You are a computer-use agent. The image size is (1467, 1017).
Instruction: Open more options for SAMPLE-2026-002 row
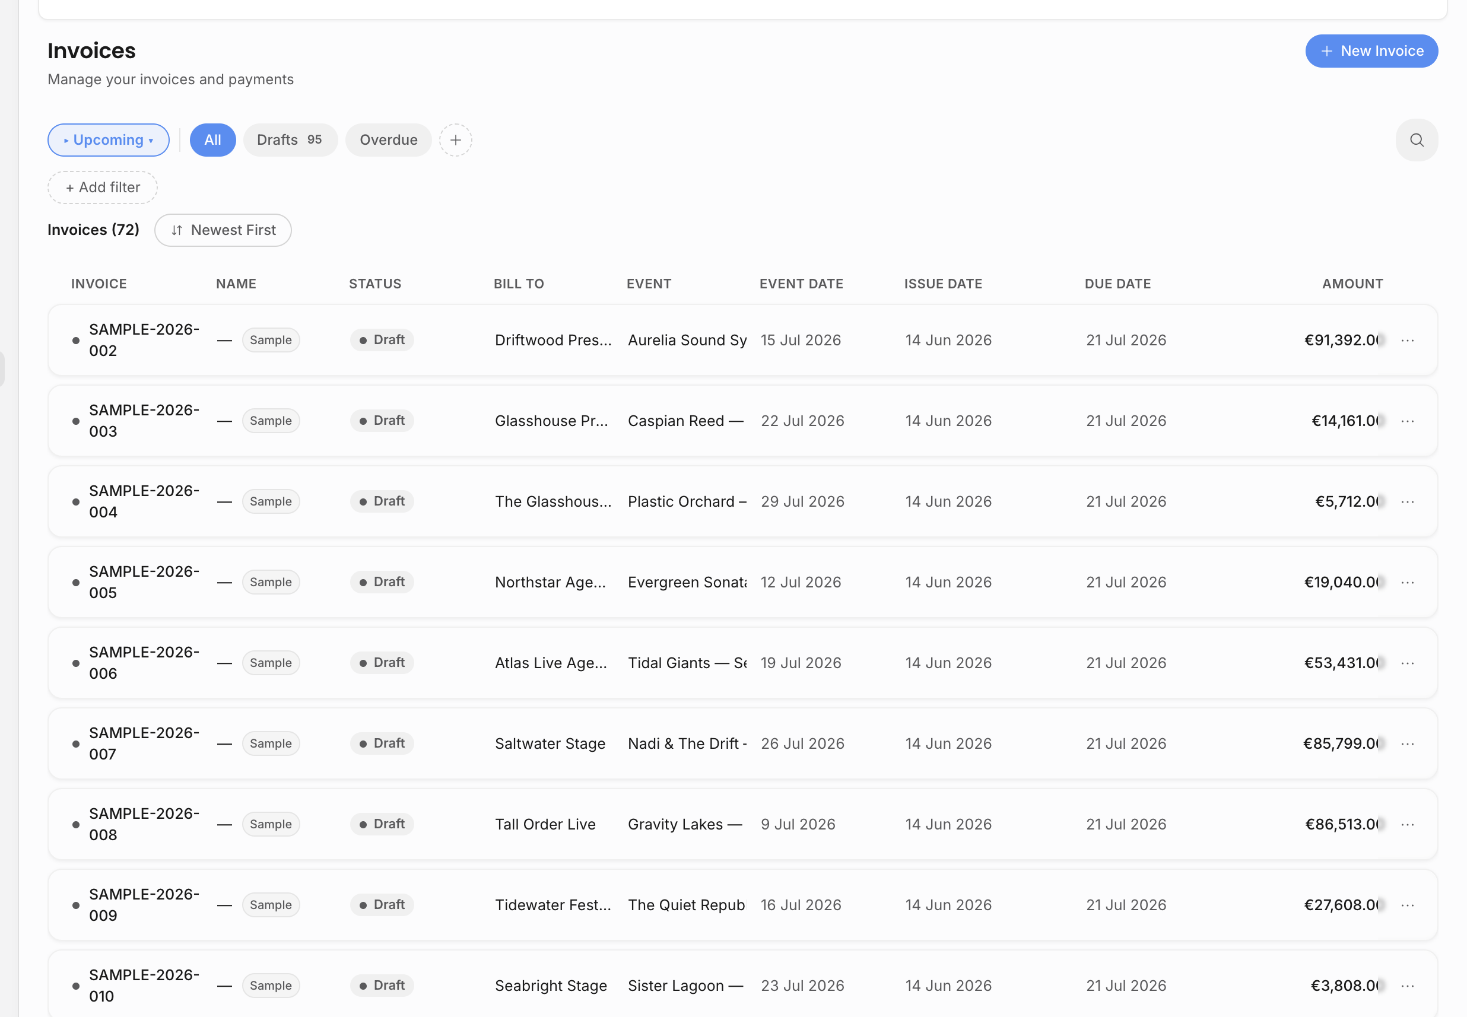[1407, 340]
